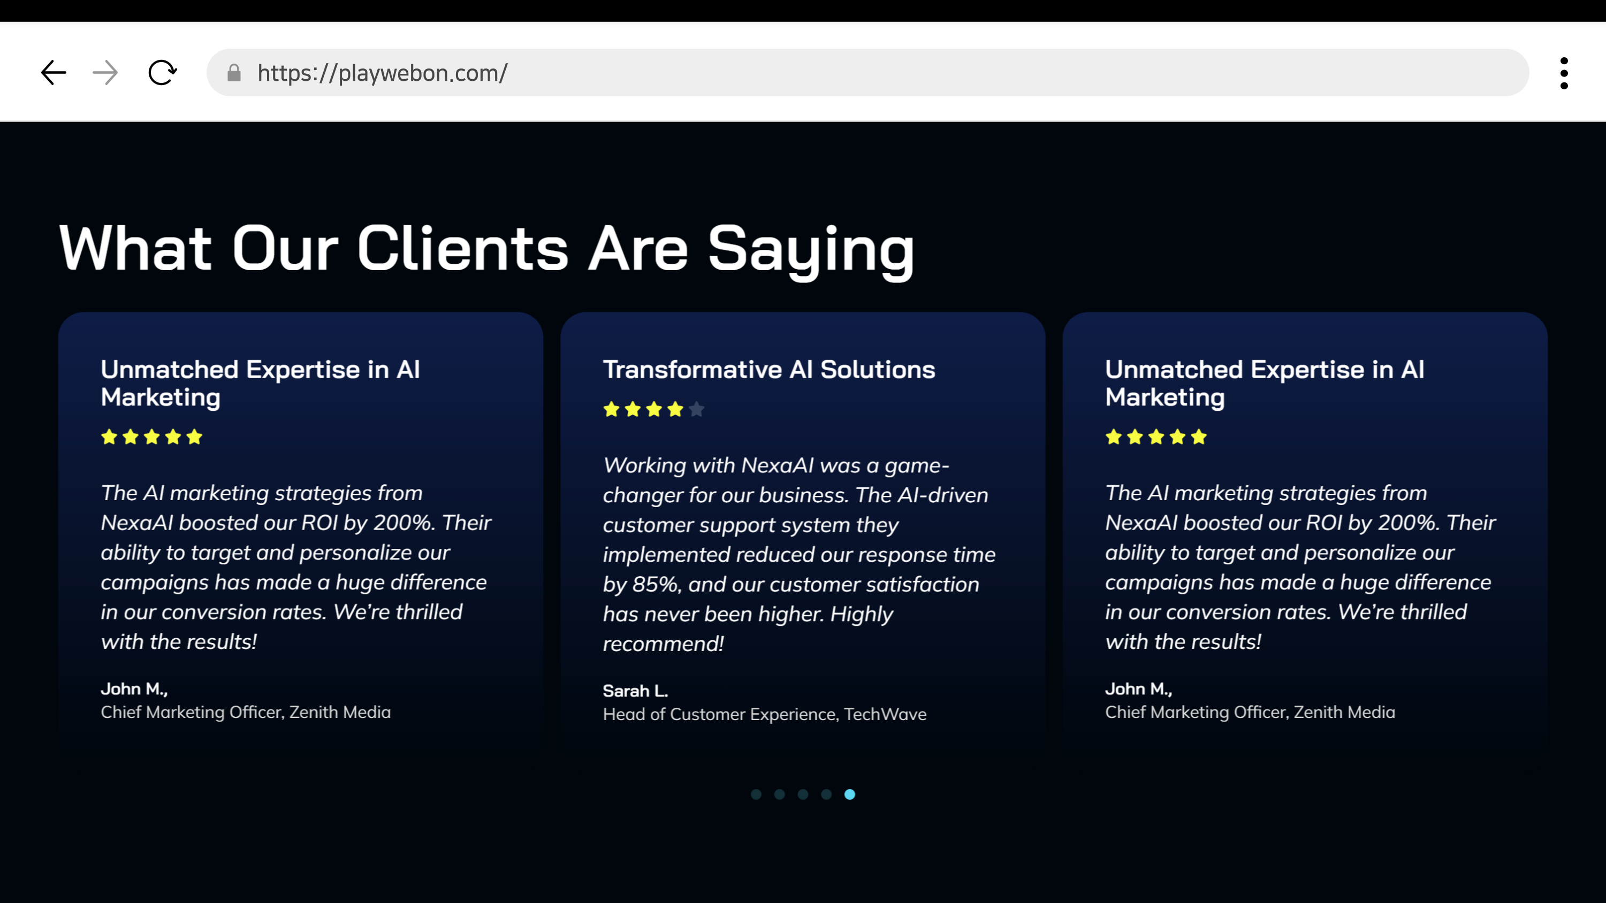Image resolution: width=1606 pixels, height=903 pixels.
Task: Click the browser forward arrow
Action: (105, 73)
